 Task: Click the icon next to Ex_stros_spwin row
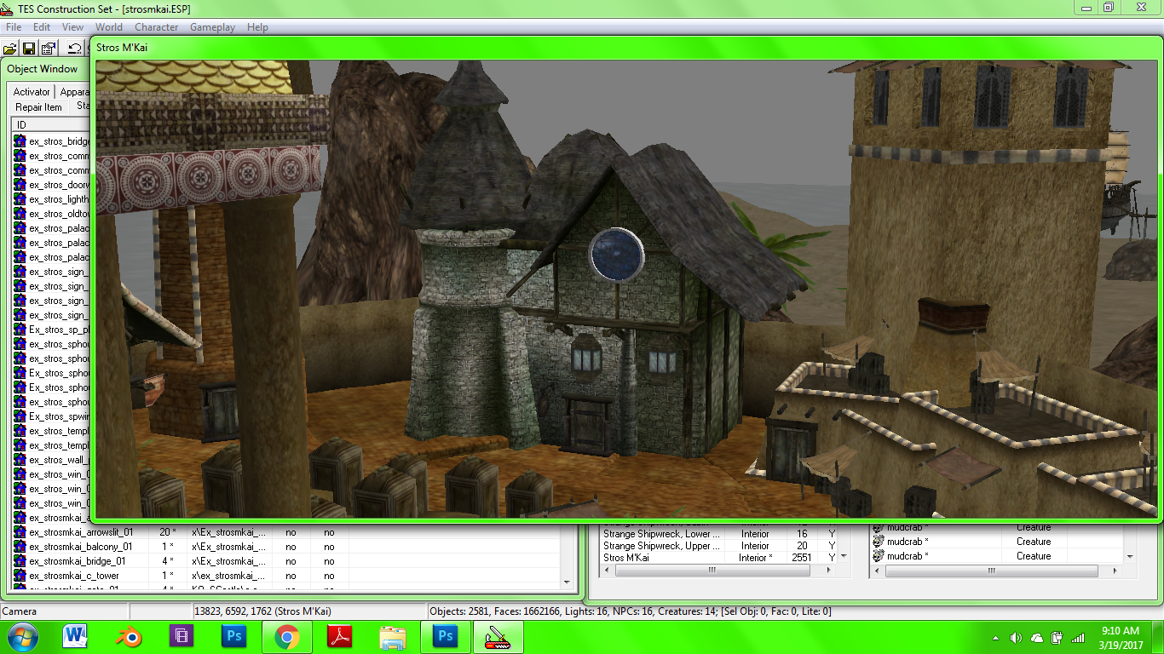point(20,416)
